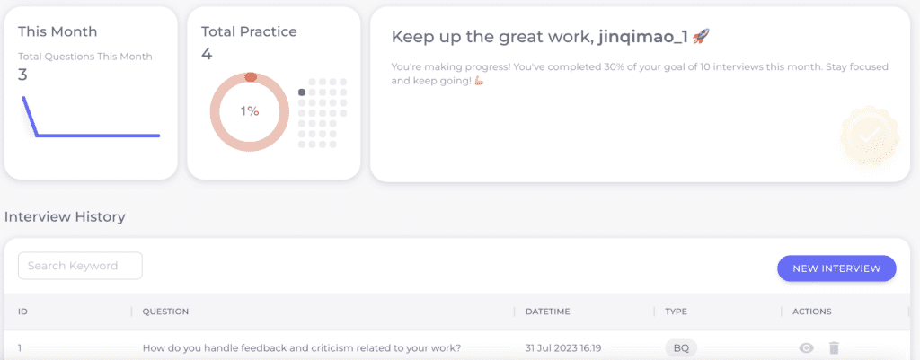The image size is (920, 360).
Task: Start a new interview with NEW INTERVIEW button
Action: [x=836, y=268]
